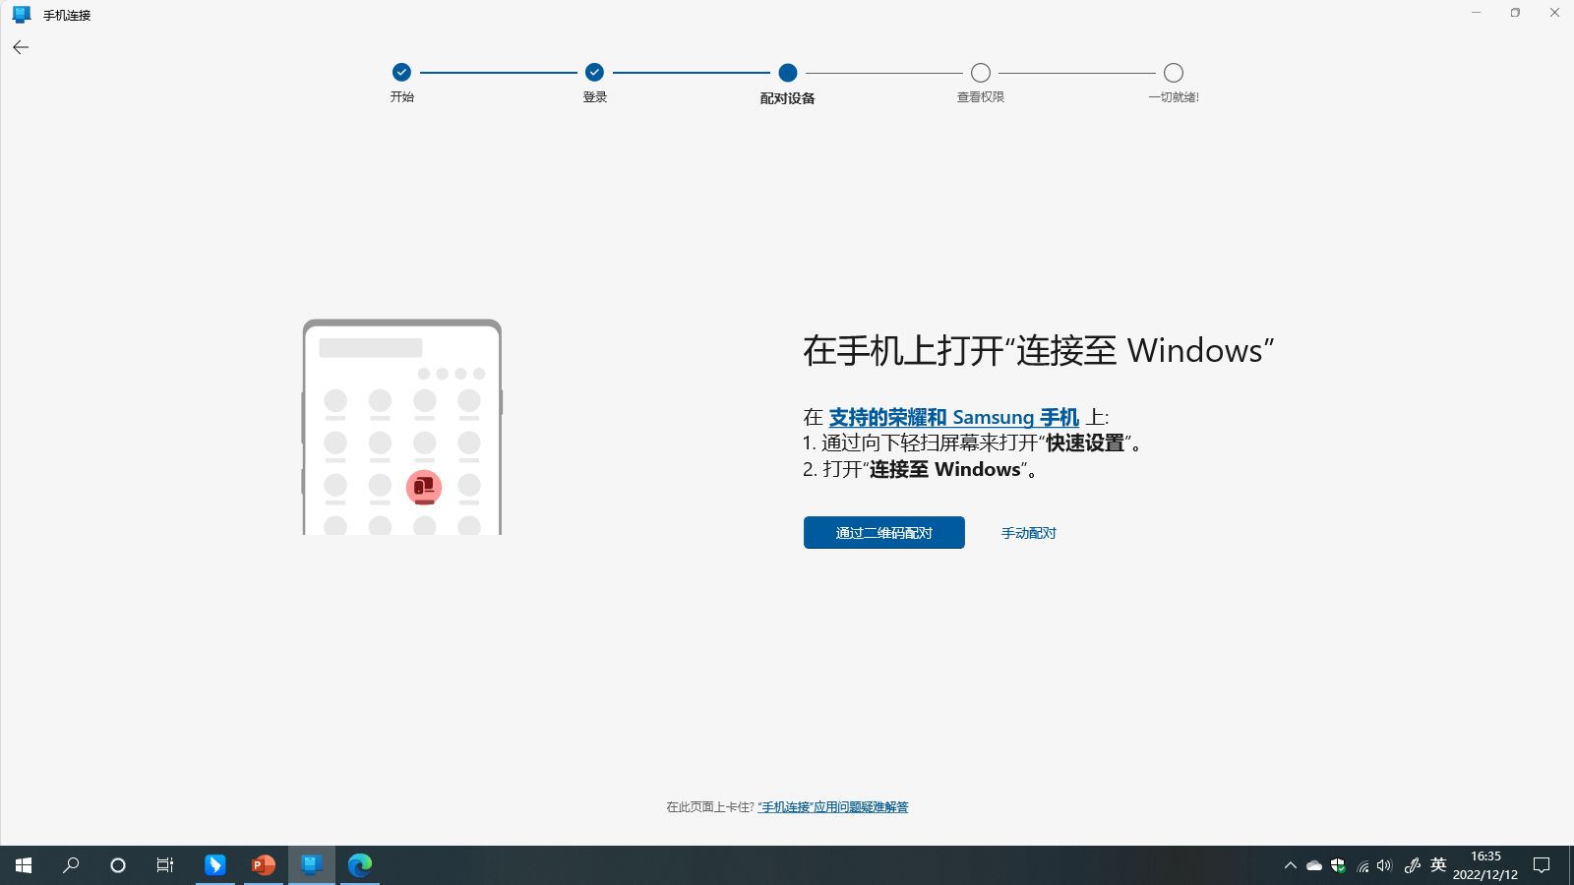The image size is (1574, 885).
Task: Click the pen input tray icon
Action: tap(1412, 865)
